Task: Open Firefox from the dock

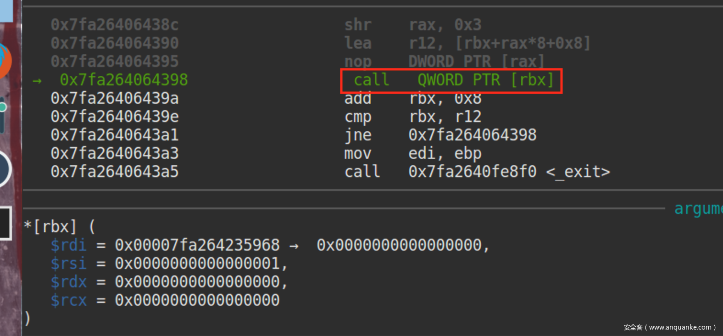Action: click(5, 60)
